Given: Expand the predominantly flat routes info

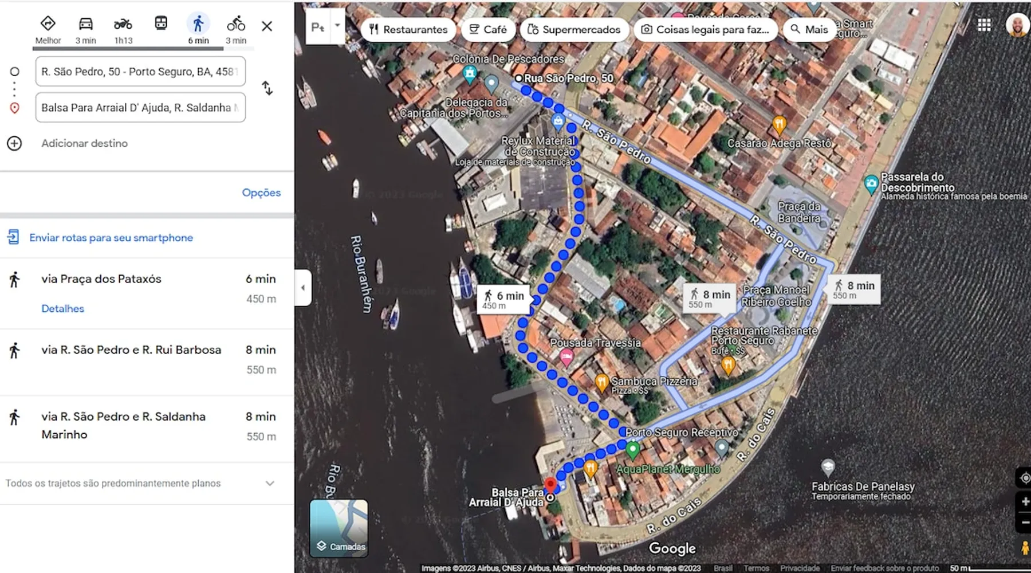Looking at the screenshot, I should pos(270,484).
